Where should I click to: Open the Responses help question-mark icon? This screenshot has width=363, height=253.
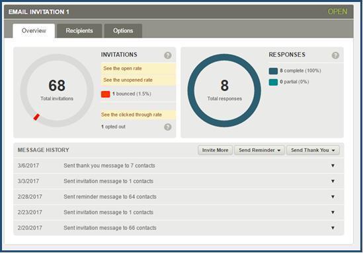click(x=335, y=55)
